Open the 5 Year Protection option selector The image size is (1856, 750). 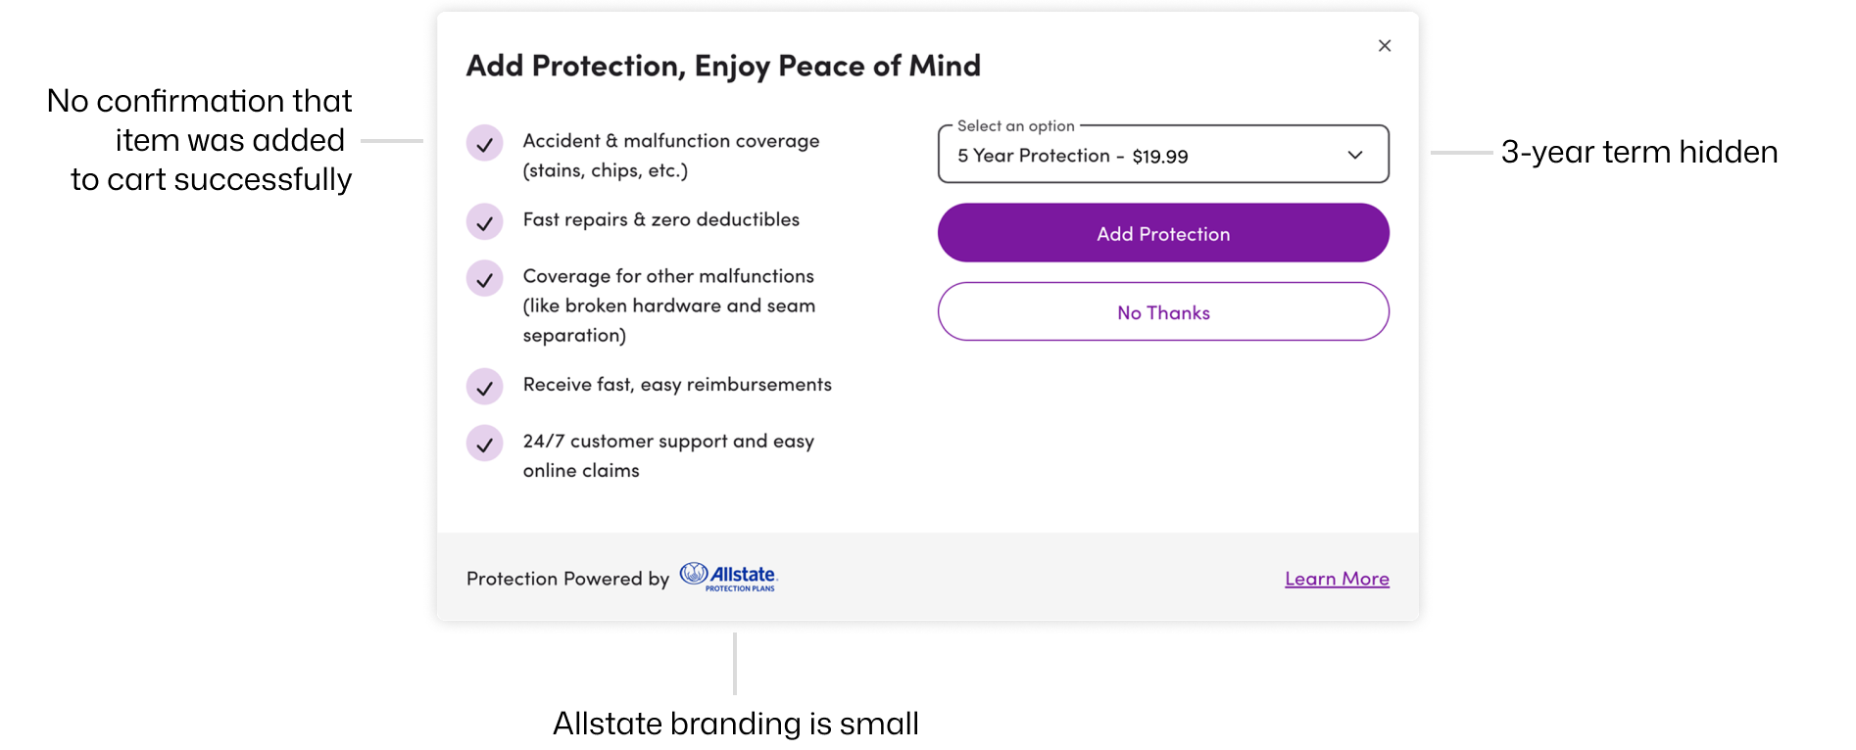[1163, 155]
